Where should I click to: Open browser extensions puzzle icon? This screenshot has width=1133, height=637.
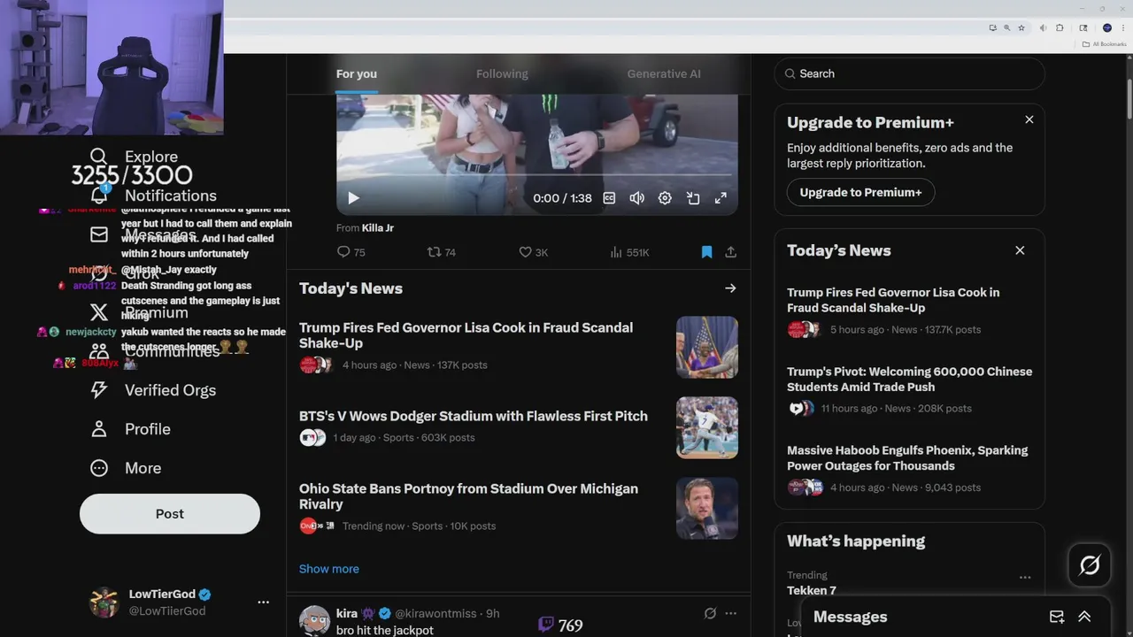click(1060, 28)
